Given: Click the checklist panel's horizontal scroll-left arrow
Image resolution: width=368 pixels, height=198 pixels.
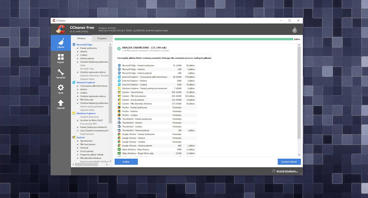Looking at the screenshot, I should [x=73, y=164].
